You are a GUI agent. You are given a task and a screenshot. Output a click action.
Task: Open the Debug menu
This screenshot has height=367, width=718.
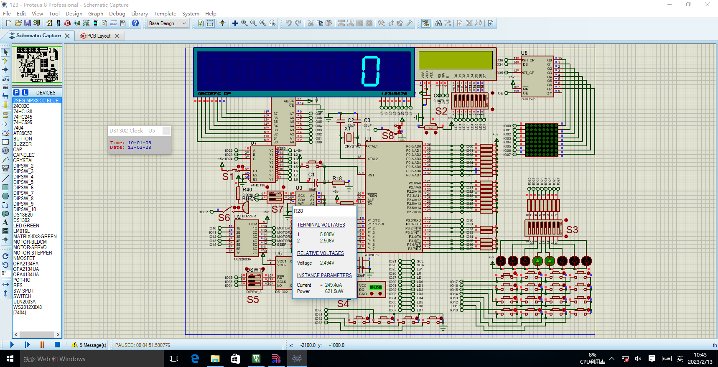pyautogui.click(x=117, y=14)
